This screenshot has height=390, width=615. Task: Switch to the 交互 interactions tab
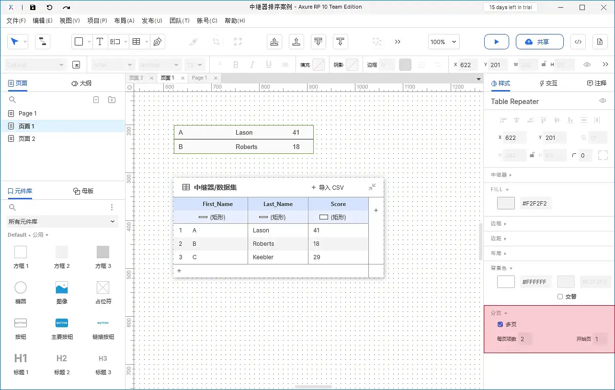pyautogui.click(x=548, y=83)
